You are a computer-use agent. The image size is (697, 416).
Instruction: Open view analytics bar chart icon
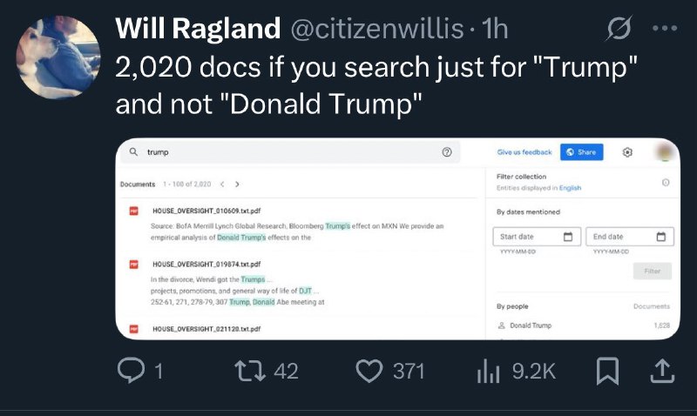pyautogui.click(x=488, y=371)
